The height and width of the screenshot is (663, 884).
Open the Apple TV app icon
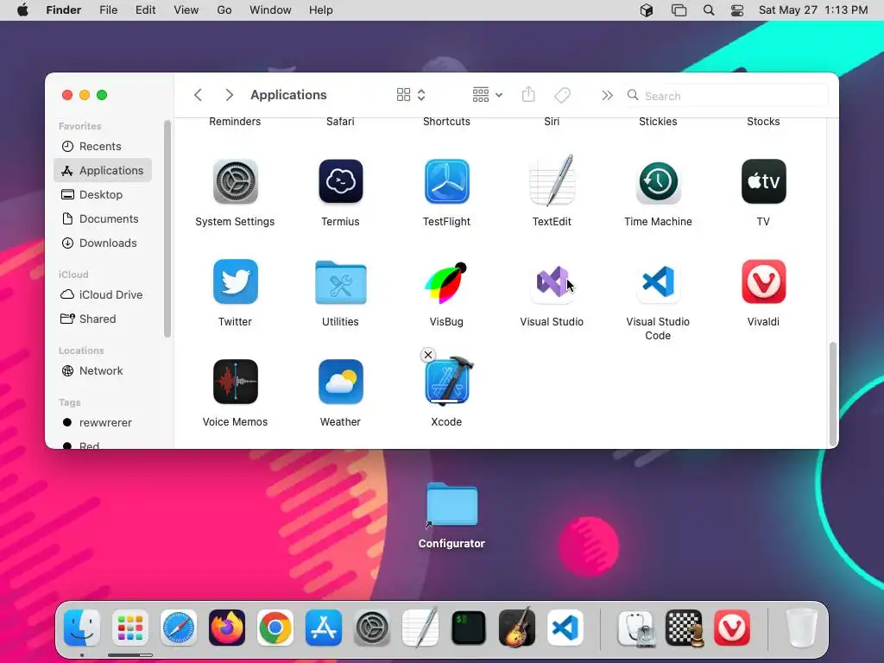(x=763, y=181)
